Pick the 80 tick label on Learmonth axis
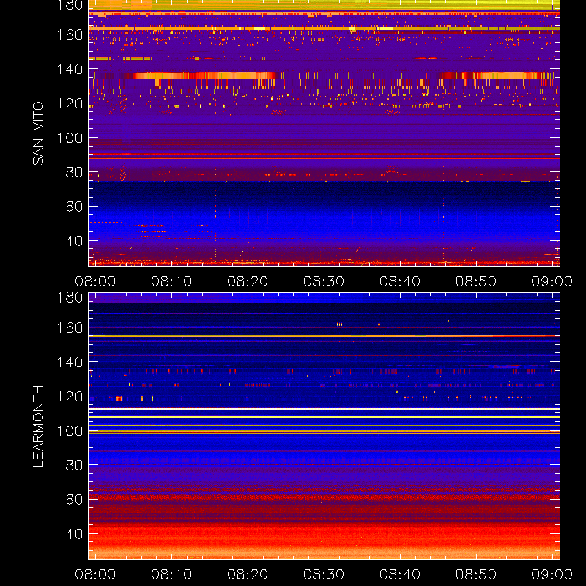Image resolution: width=586 pixels, height=586 pixels. tap(75, 465)
